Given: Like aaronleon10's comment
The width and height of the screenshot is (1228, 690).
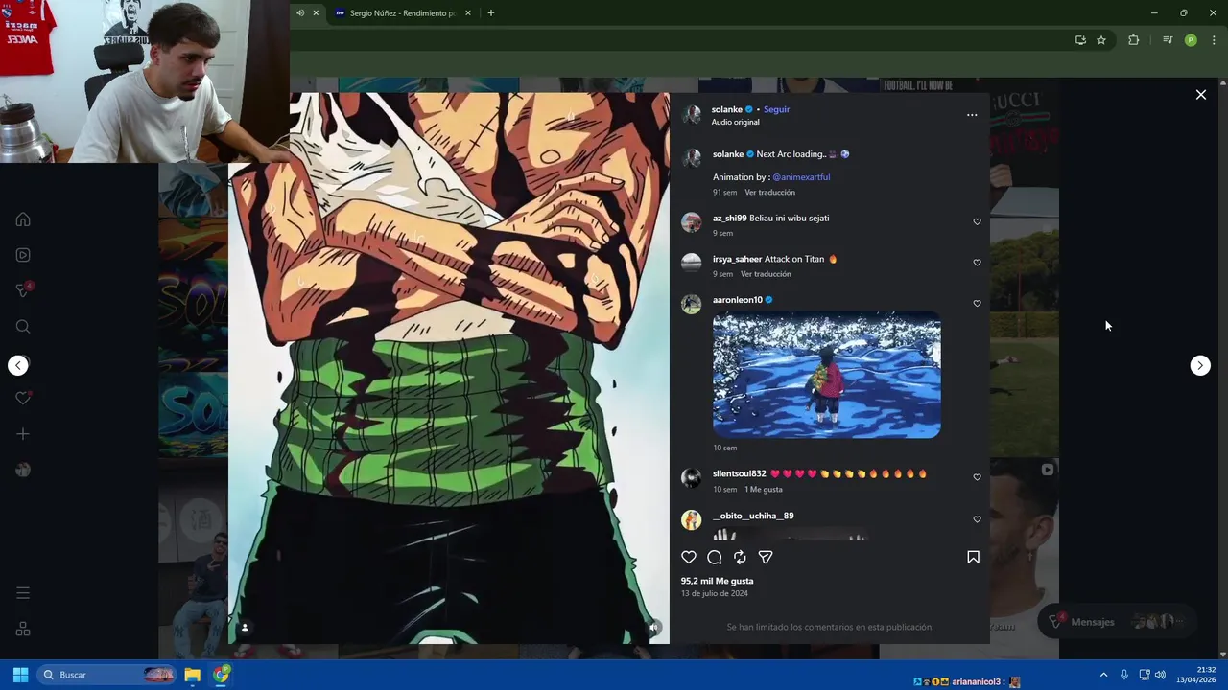Looking at the screenshot, I should click(977, 304).
